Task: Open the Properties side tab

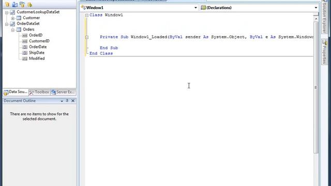Action: (324, 52)
